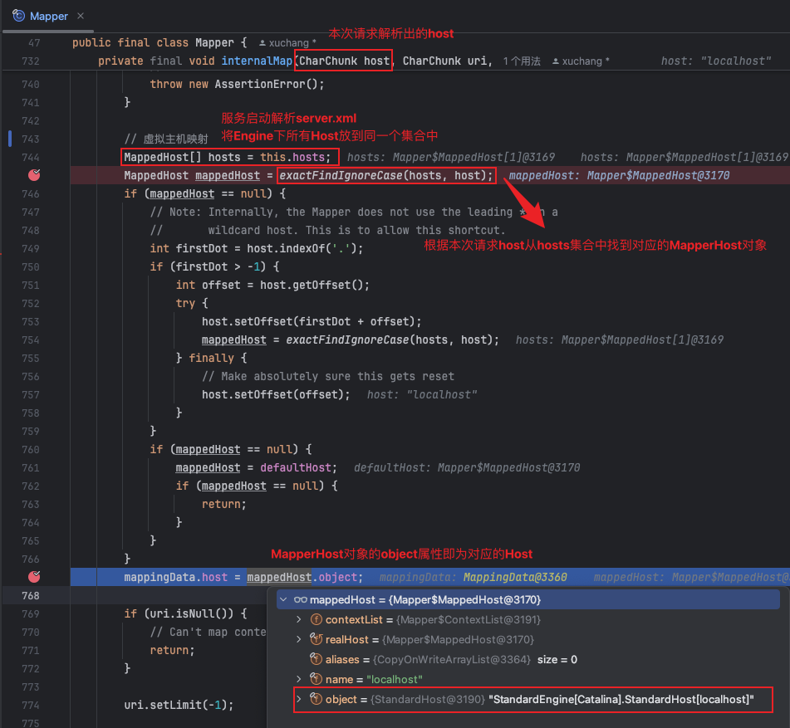Click the internalMap method name
Image resolution: width=790 pixels, height=728 pixels.
pyautogui.click(x=257, y=61)
